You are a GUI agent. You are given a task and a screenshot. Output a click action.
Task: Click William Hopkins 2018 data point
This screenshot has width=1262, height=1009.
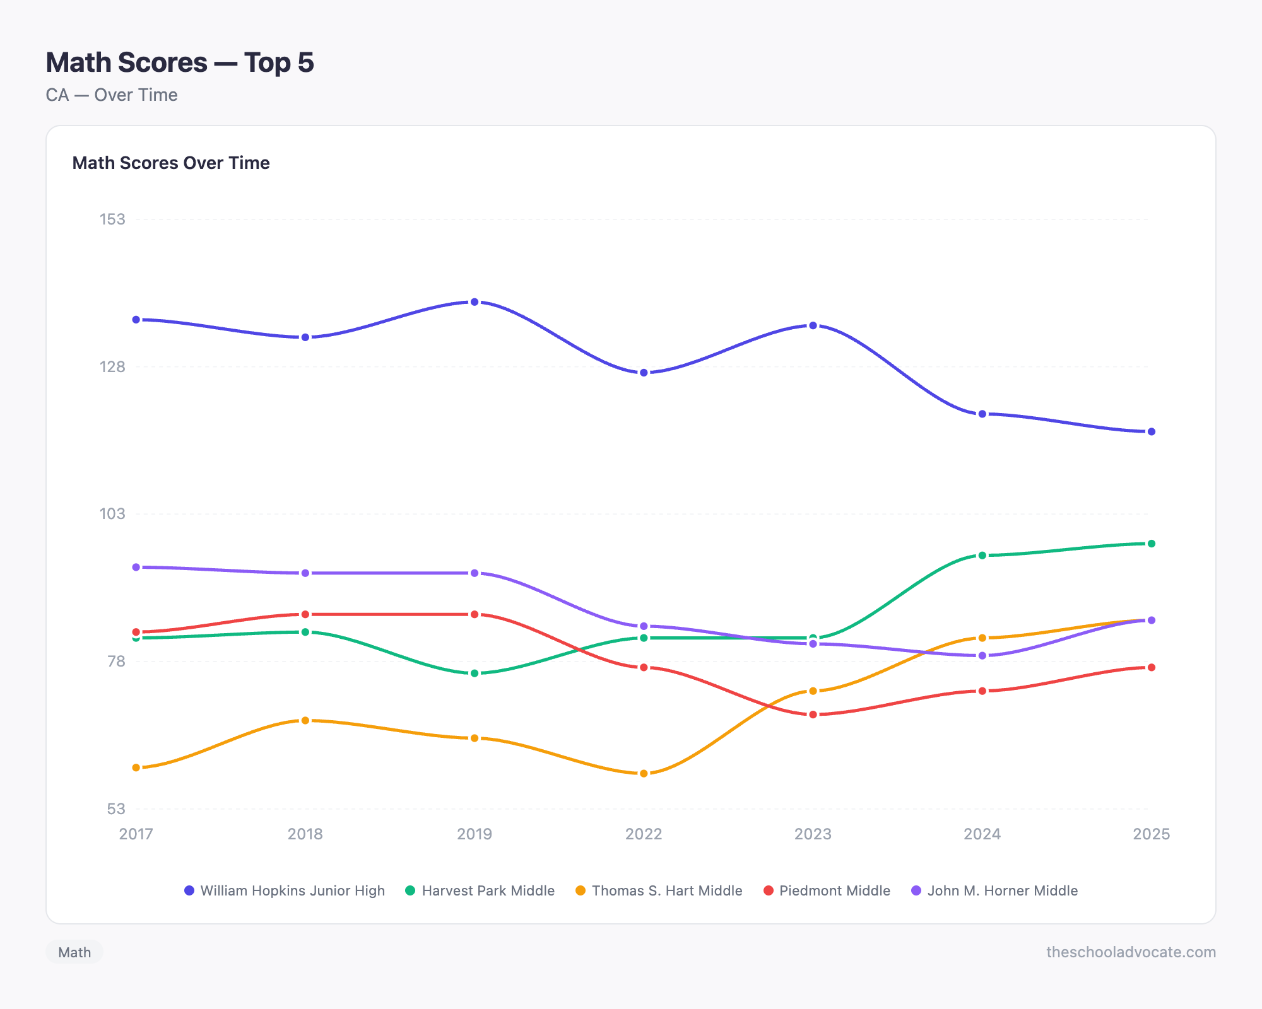click(x=305, y=337)
